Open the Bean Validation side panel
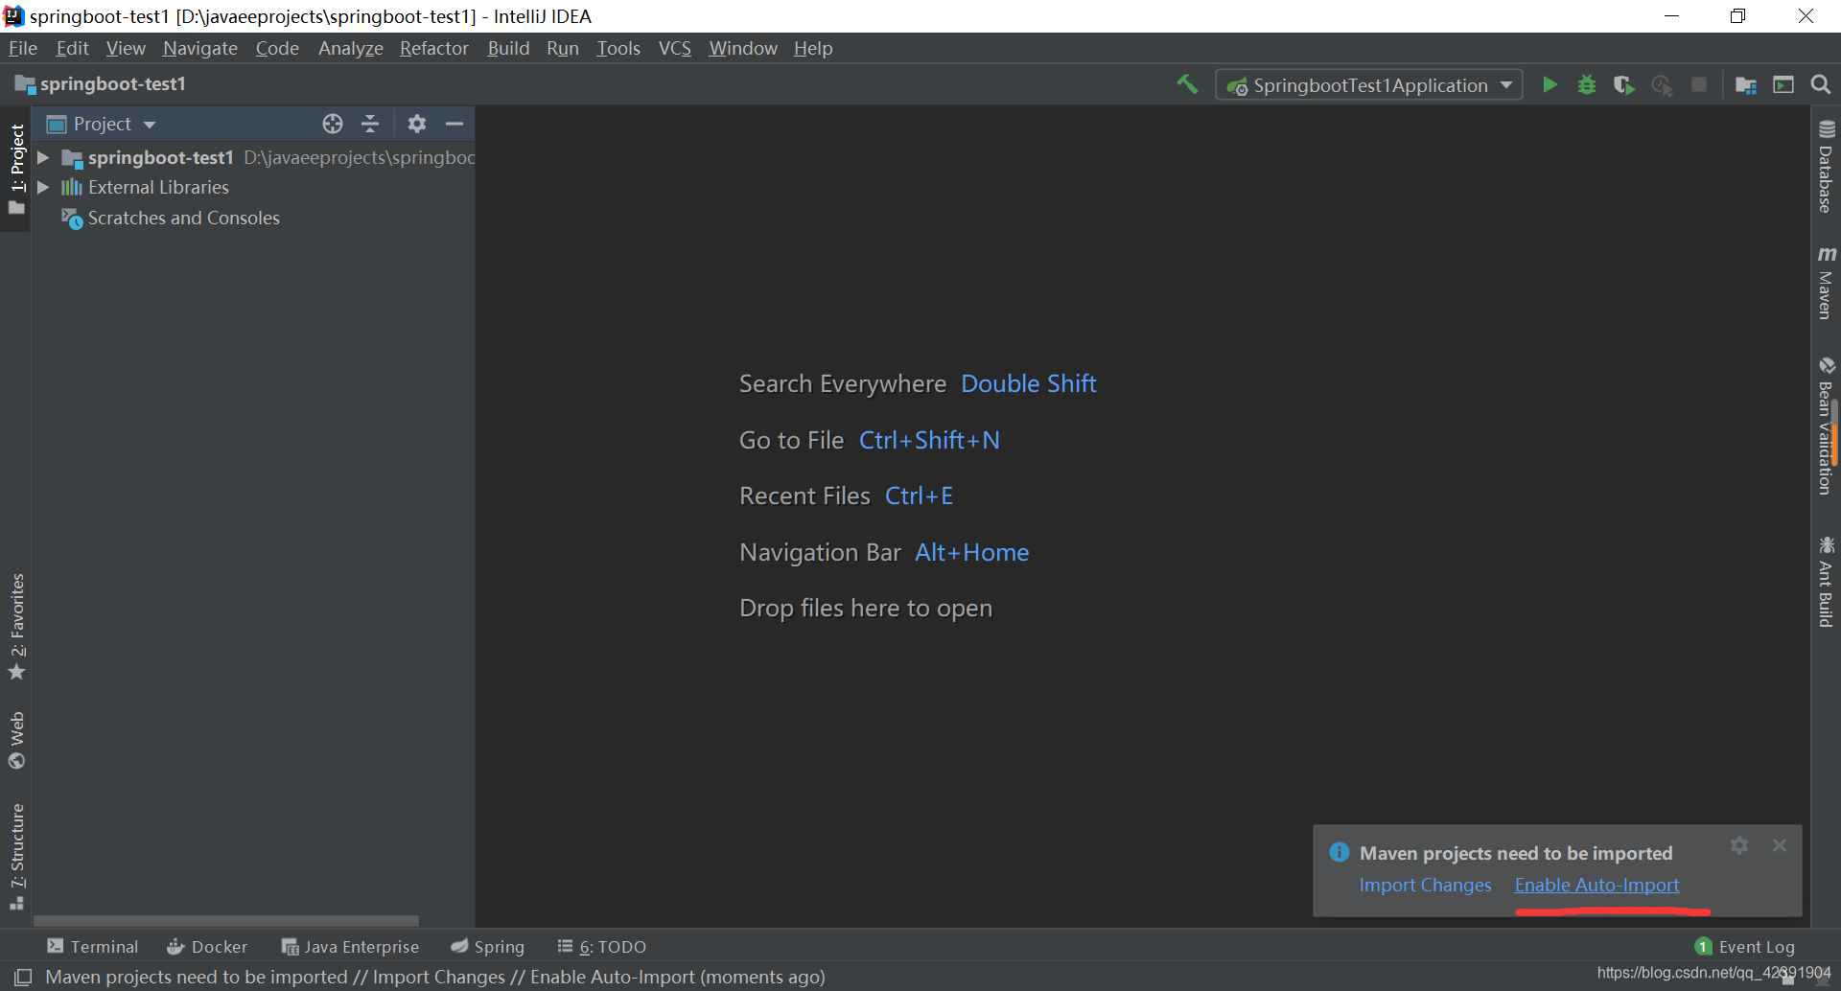 pyautogui.click(x=1826, y=426)
